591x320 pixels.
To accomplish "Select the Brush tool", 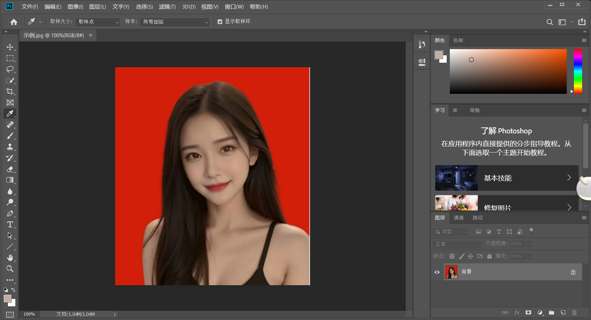I will (x=10, y=136).
